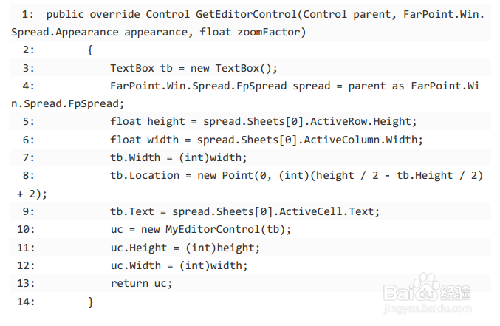Image resolution: width=500 pixels, height=326 pixels.
Task: Click the TextBox tb declaration line
Action: (194, 68)
